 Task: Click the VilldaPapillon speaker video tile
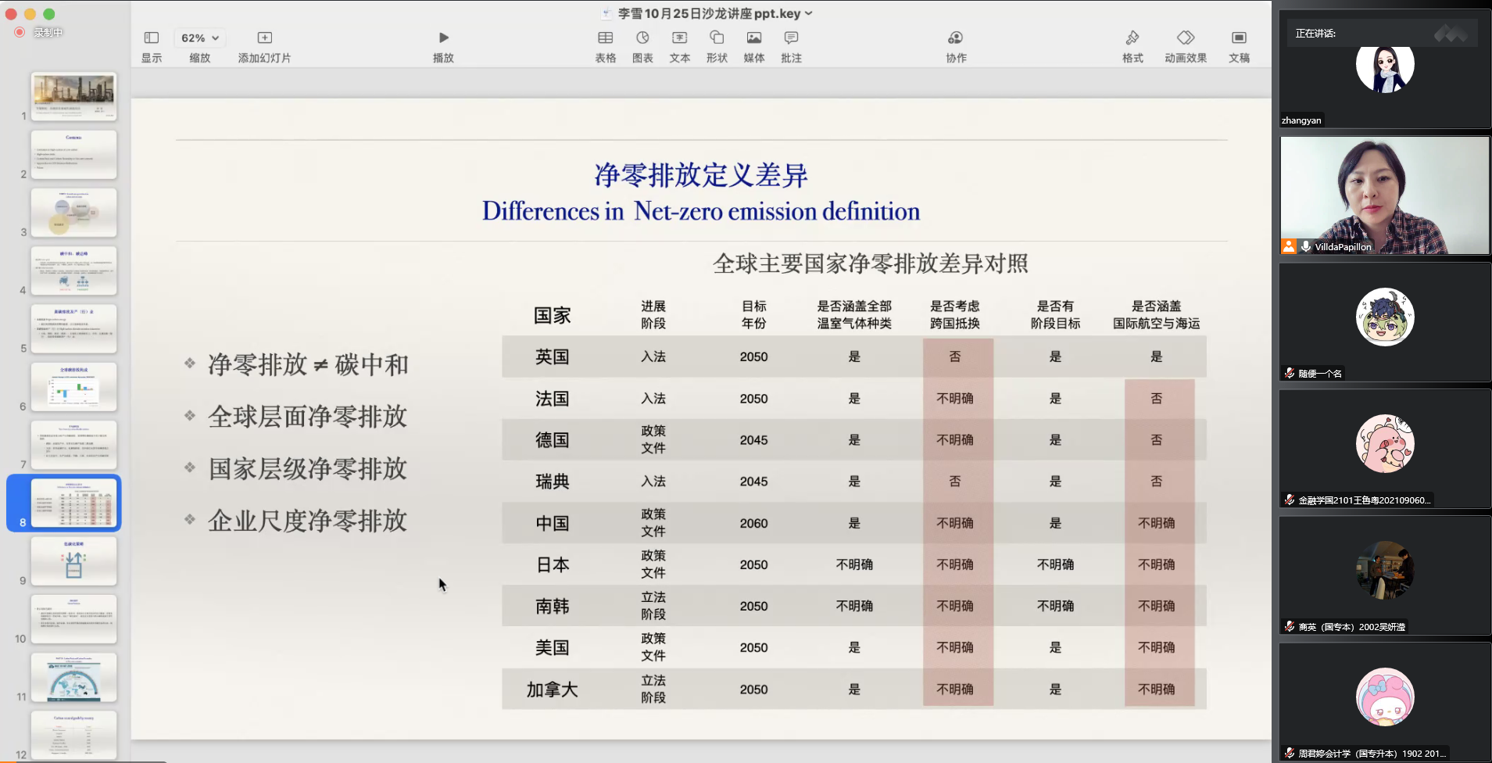(1384, 195)
